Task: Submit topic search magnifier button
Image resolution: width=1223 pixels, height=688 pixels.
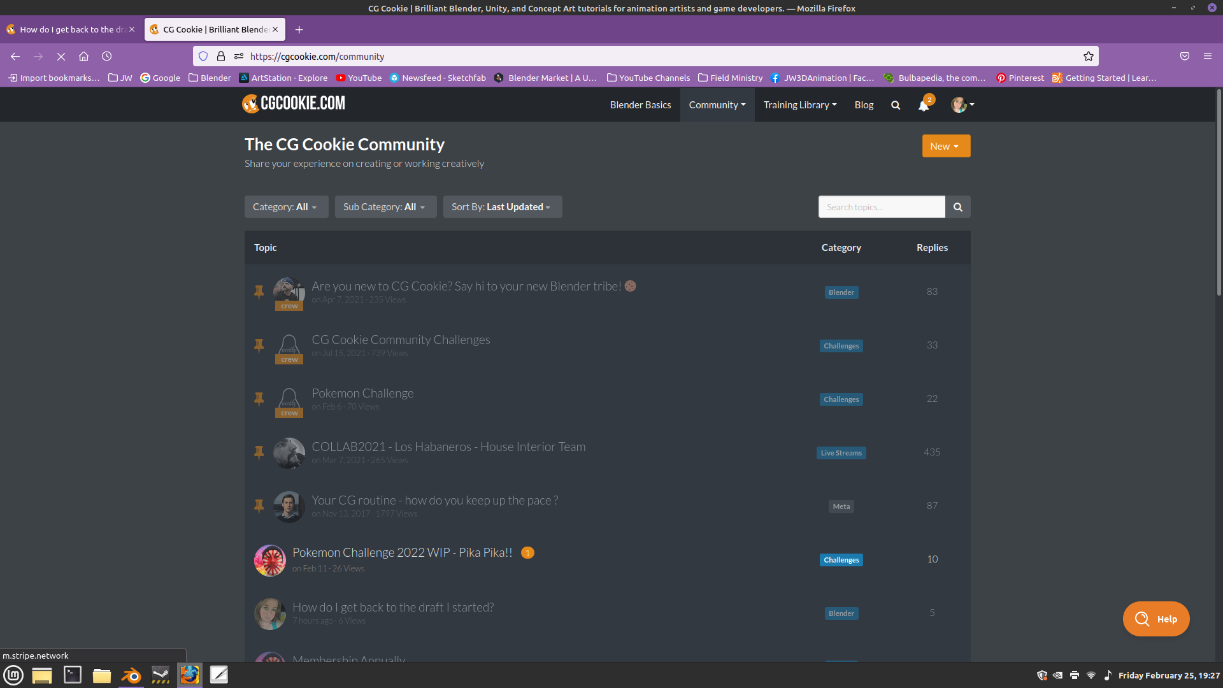Action: coord(957,207)
